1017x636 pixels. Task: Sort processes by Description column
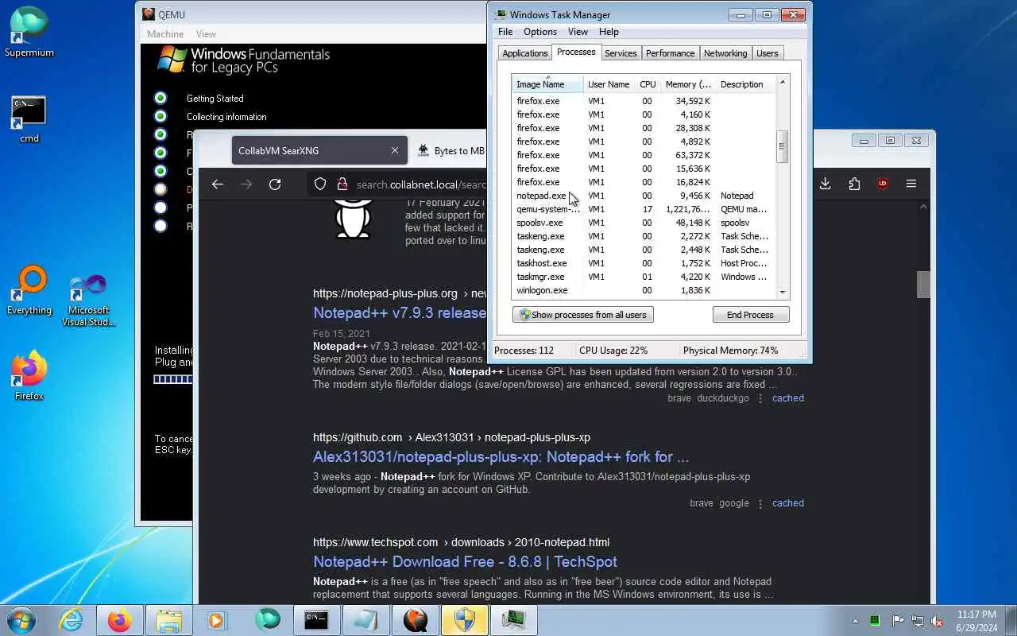coord(744,84)
